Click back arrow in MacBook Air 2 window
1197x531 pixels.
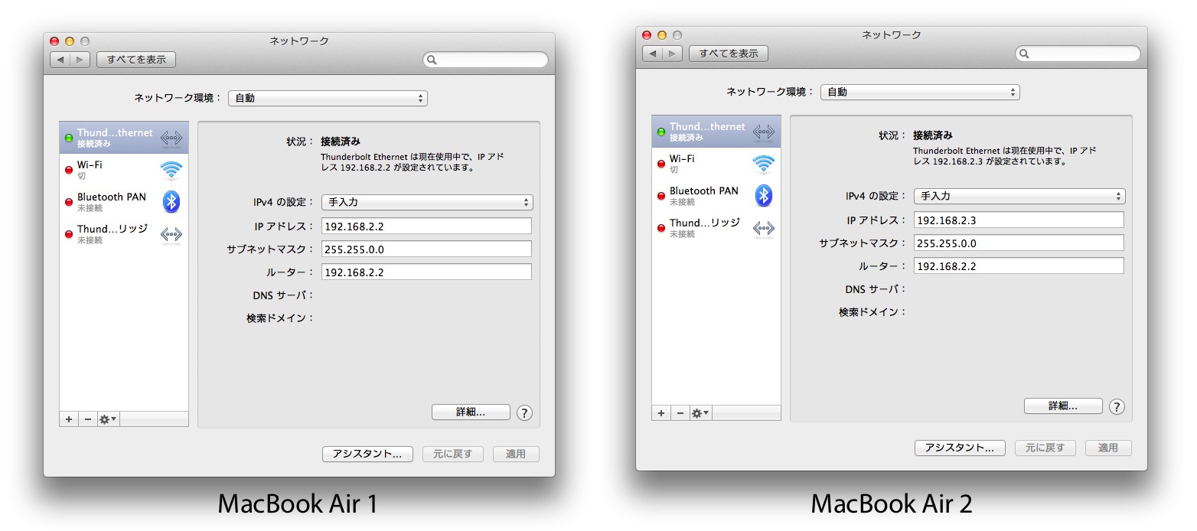pyautogui.click(x=653, y=54)
